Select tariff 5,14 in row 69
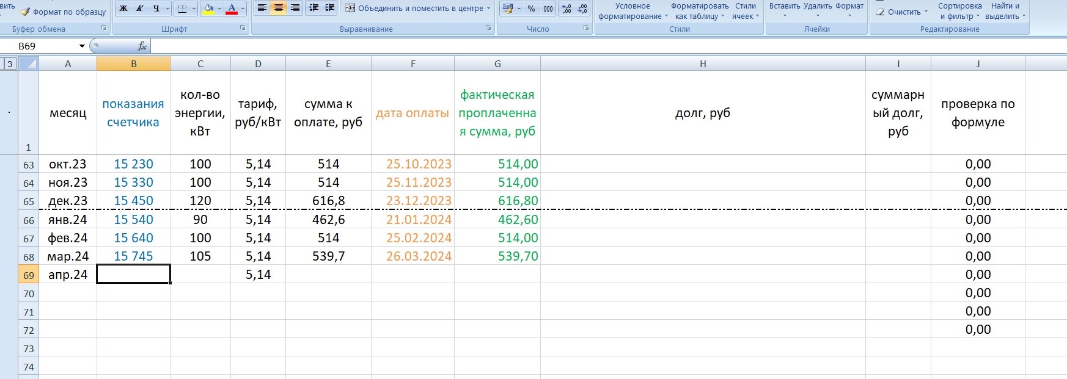 [x=258, y=275]
